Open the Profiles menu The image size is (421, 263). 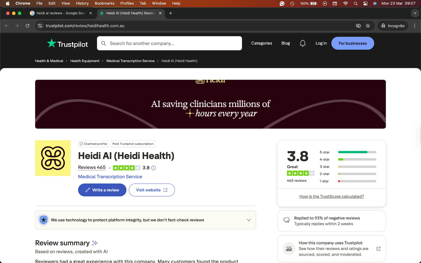click(x=127, y=3)
